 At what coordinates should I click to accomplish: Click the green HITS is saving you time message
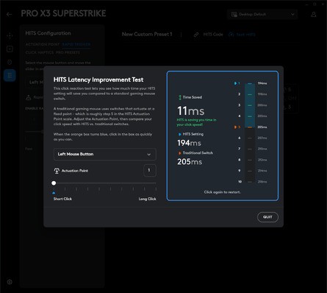point(196,122)
